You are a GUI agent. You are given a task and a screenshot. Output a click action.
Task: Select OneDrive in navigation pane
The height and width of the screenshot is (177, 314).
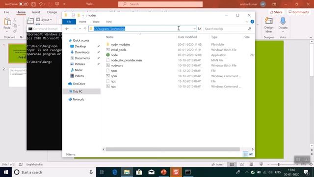click(x=79, y=84)
